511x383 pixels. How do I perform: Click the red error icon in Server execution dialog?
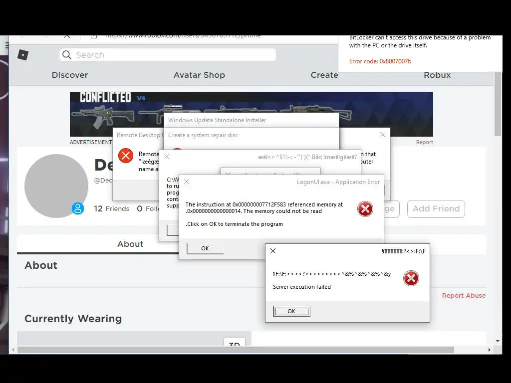(x=411, y=278)
